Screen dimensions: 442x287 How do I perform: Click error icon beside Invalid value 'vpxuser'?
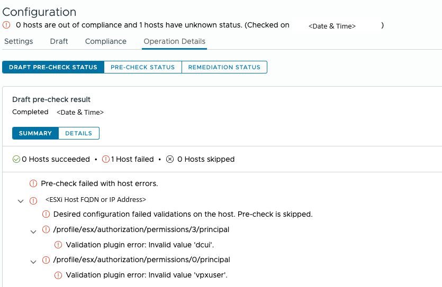(58, 275)
